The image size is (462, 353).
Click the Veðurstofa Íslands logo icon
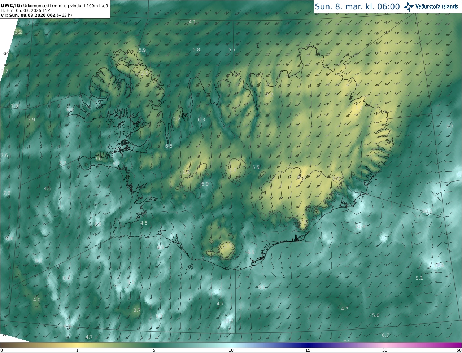tap(409, 6)
